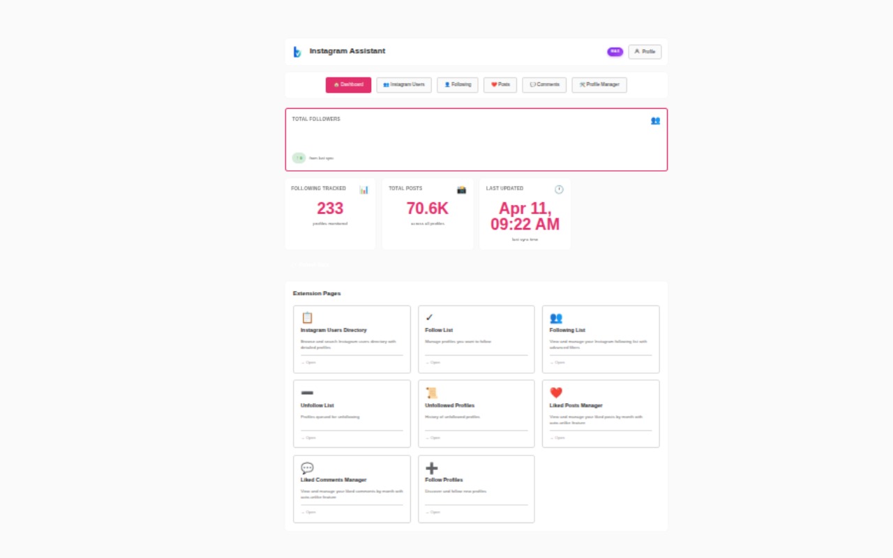Open the Following List card title
Image resolution: width=893 pixels, height=558 pixels.
click(567, 330)
